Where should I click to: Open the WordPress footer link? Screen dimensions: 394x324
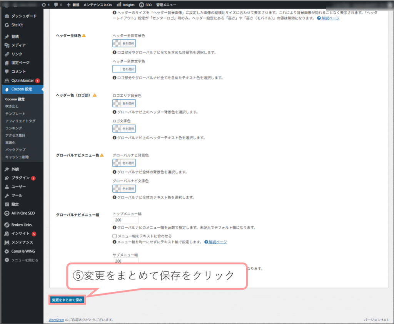point(56,320)
